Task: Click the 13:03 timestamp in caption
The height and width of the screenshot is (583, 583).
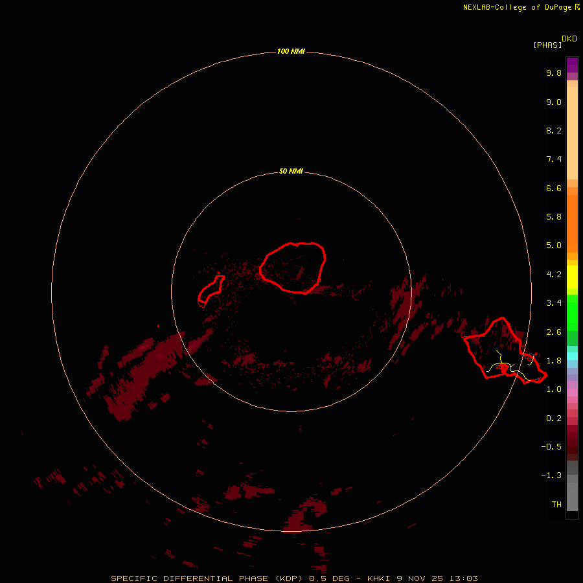Action: [463, 578]
